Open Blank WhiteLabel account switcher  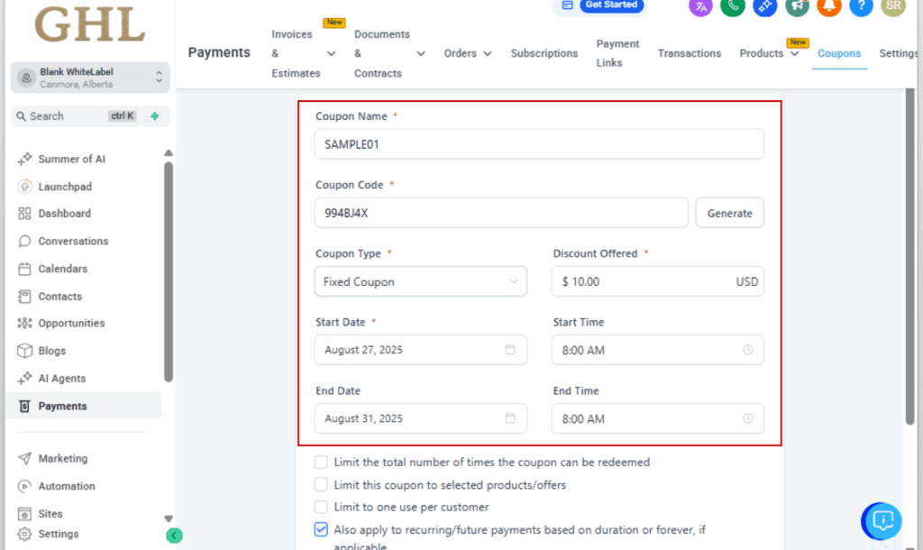tap(90, 78)
